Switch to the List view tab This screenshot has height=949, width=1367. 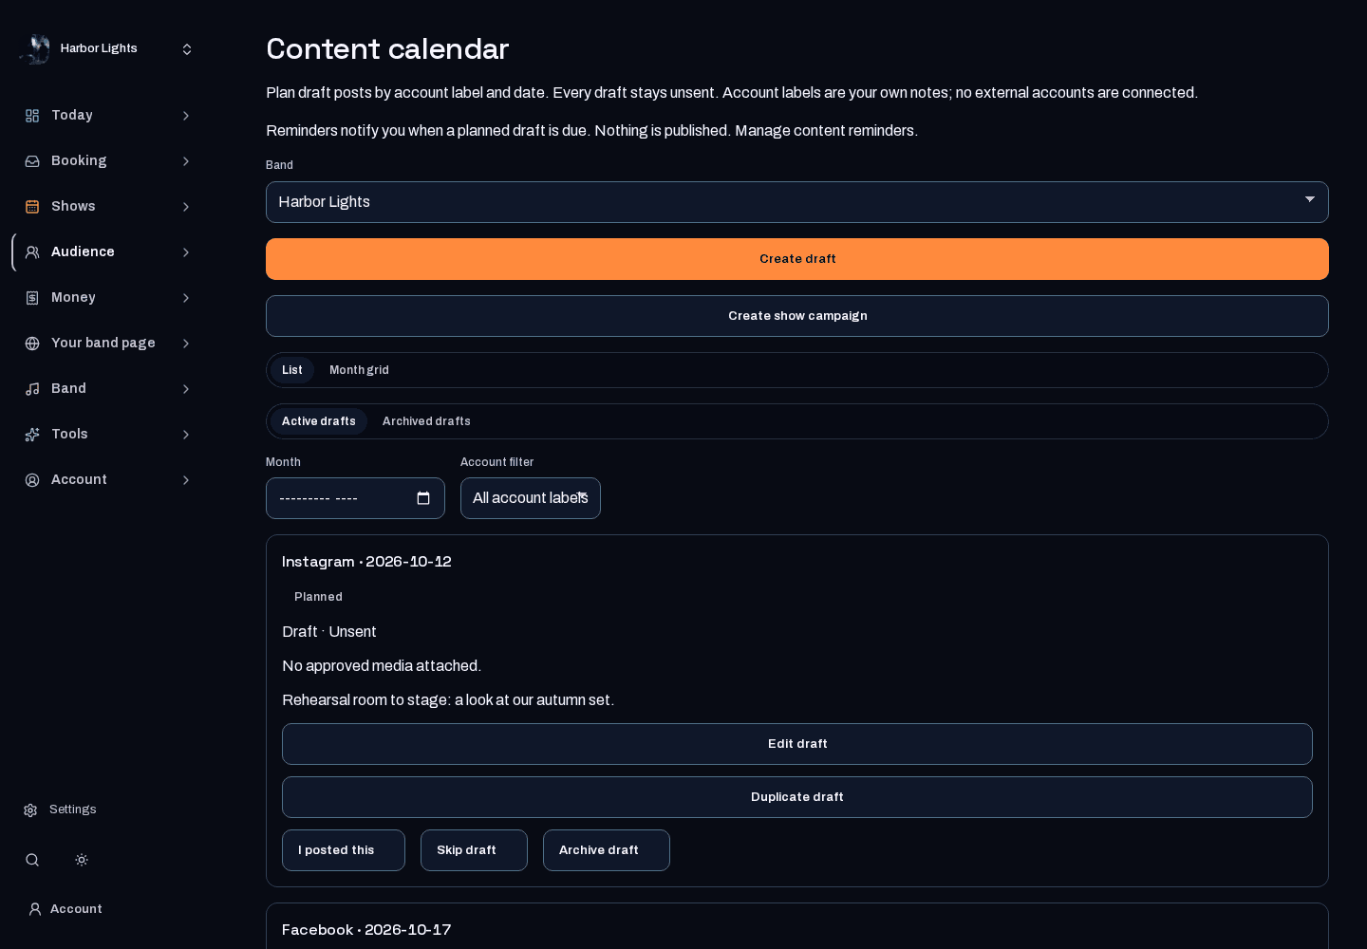coord(292,370)
